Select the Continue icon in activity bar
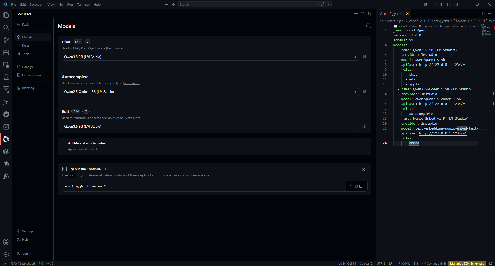The image size is (495, 266). 6,139
